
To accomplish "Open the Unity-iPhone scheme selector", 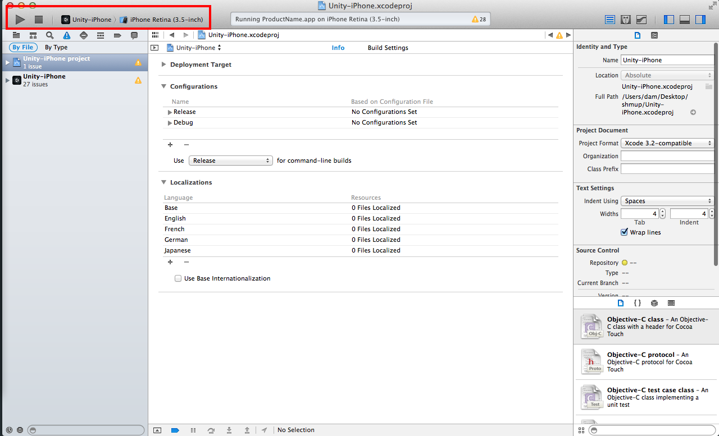I will click(87, 20).
